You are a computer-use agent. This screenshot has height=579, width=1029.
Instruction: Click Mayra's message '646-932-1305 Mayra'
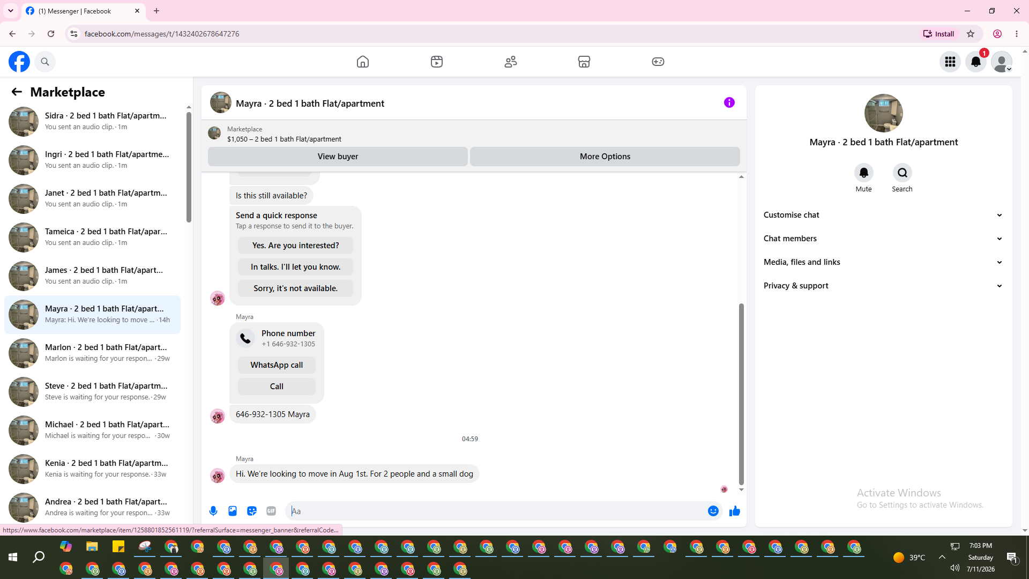point(273,414)
